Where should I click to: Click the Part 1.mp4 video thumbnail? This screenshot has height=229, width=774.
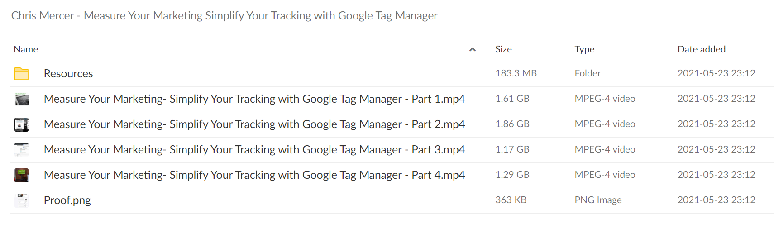[21, 99]
